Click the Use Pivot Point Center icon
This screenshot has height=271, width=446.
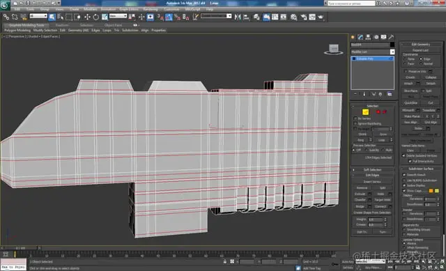(132, 17)
